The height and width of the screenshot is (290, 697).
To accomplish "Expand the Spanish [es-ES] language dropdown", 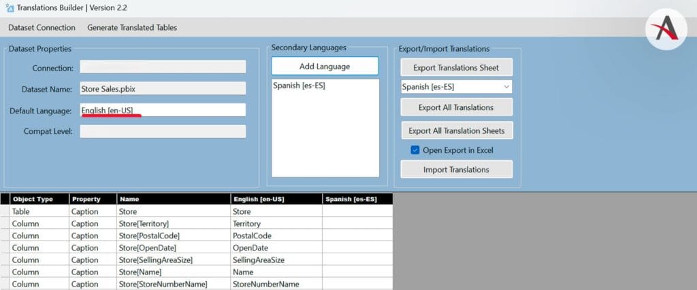I will coord(506,87).
